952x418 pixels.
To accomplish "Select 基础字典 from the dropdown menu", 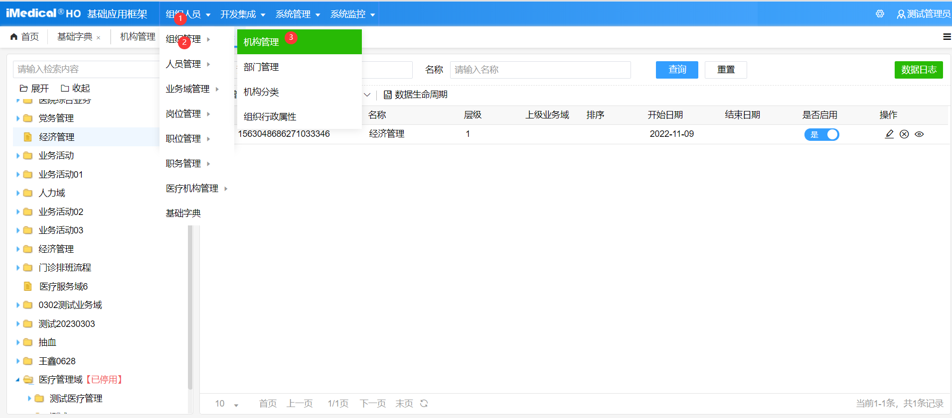I will [x=196, y=213].
